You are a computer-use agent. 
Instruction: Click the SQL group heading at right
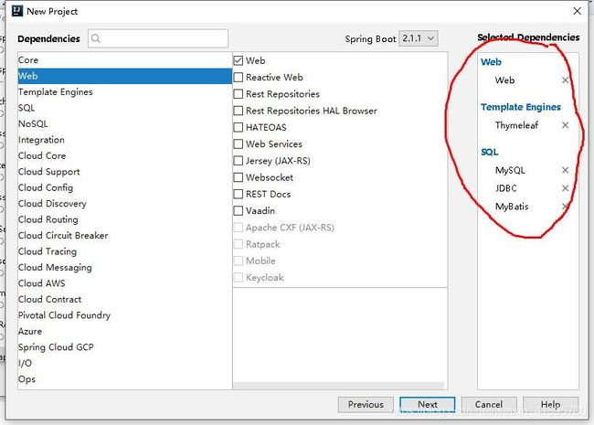[x=490, y=152]
